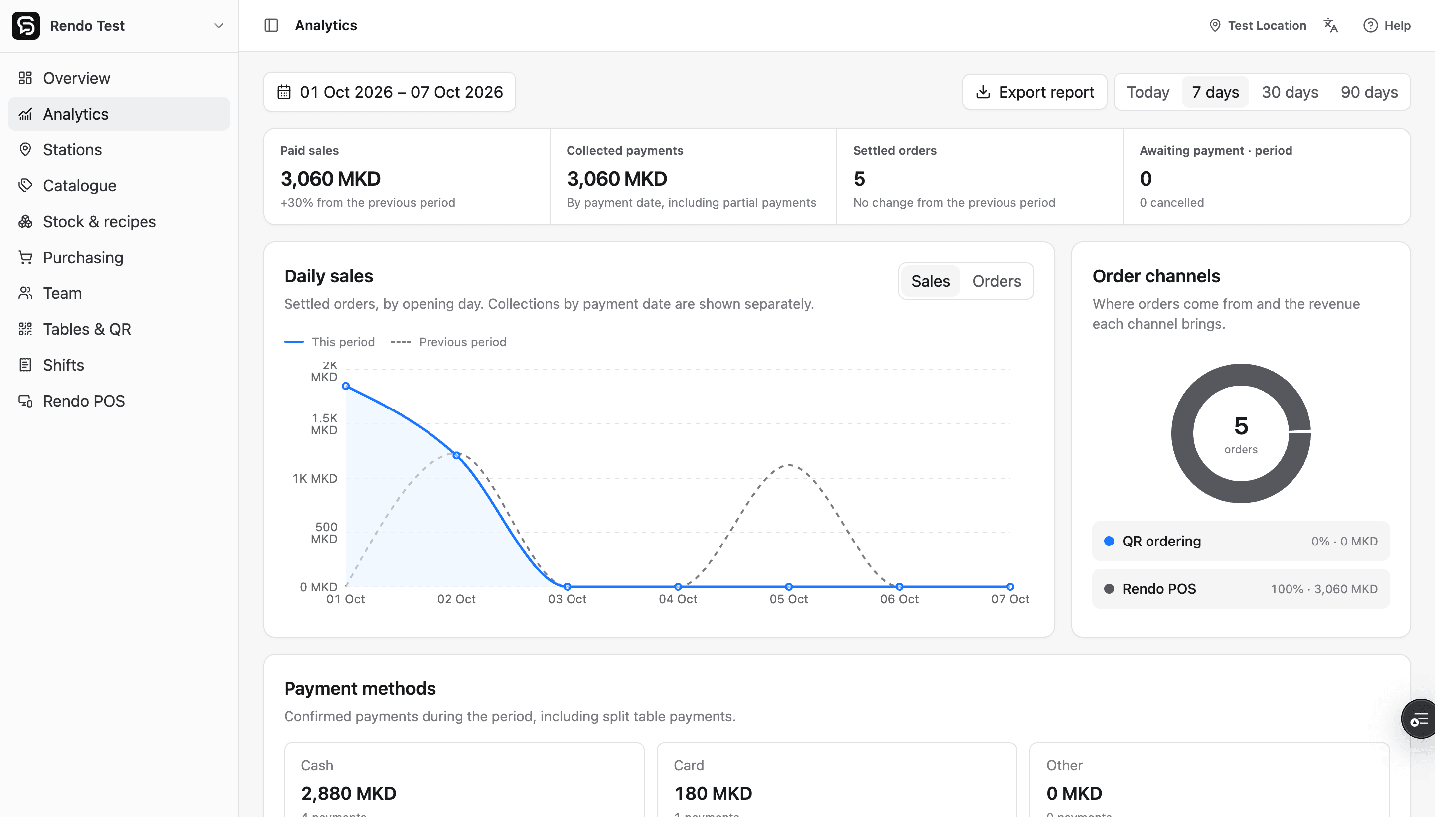Click the Card payment method card
Screen dimensions: 1435x817
coord(836,780)
